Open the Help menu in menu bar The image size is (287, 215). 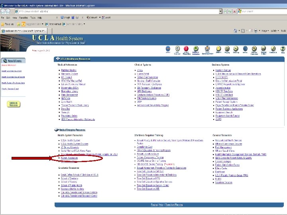coord(40,18)
